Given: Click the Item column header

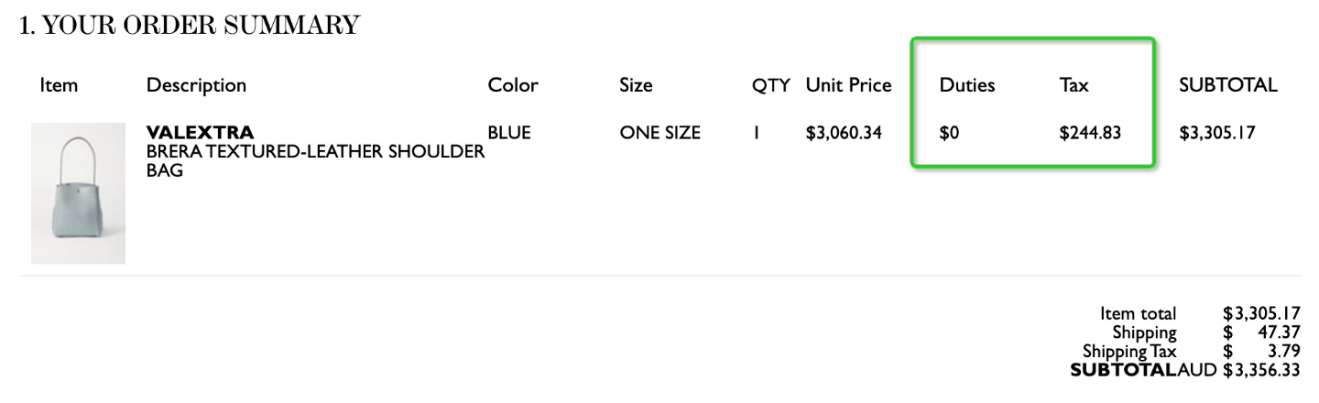Looking at the screenshot, I should click(59, 86).
